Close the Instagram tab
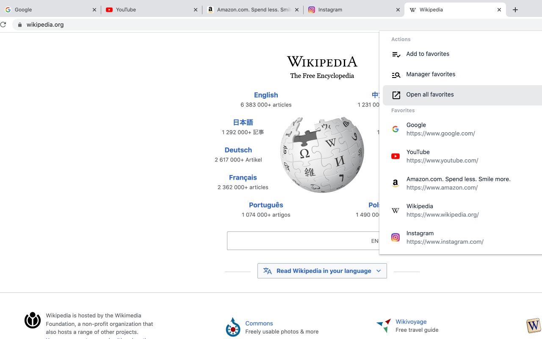 pos(398,10)
